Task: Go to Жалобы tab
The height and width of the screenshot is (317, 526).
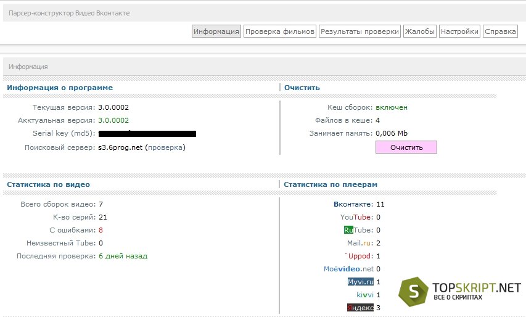Action: (x=420, y=31)
